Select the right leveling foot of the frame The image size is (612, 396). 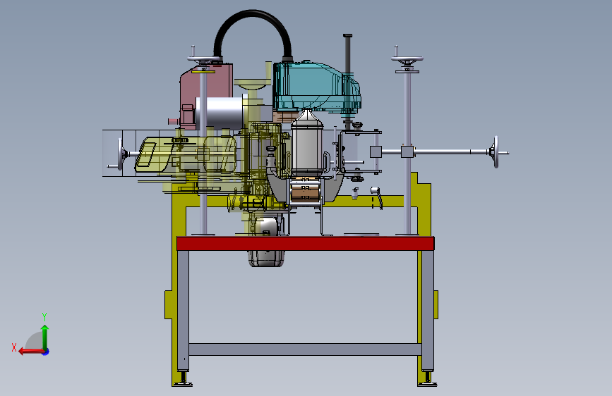pyautogui.click(x=427, y=379)
